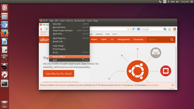The width and height of the screenshot is (194, 109).
Task: Open the Firefox downloads arrow
Action: [170, 29]
